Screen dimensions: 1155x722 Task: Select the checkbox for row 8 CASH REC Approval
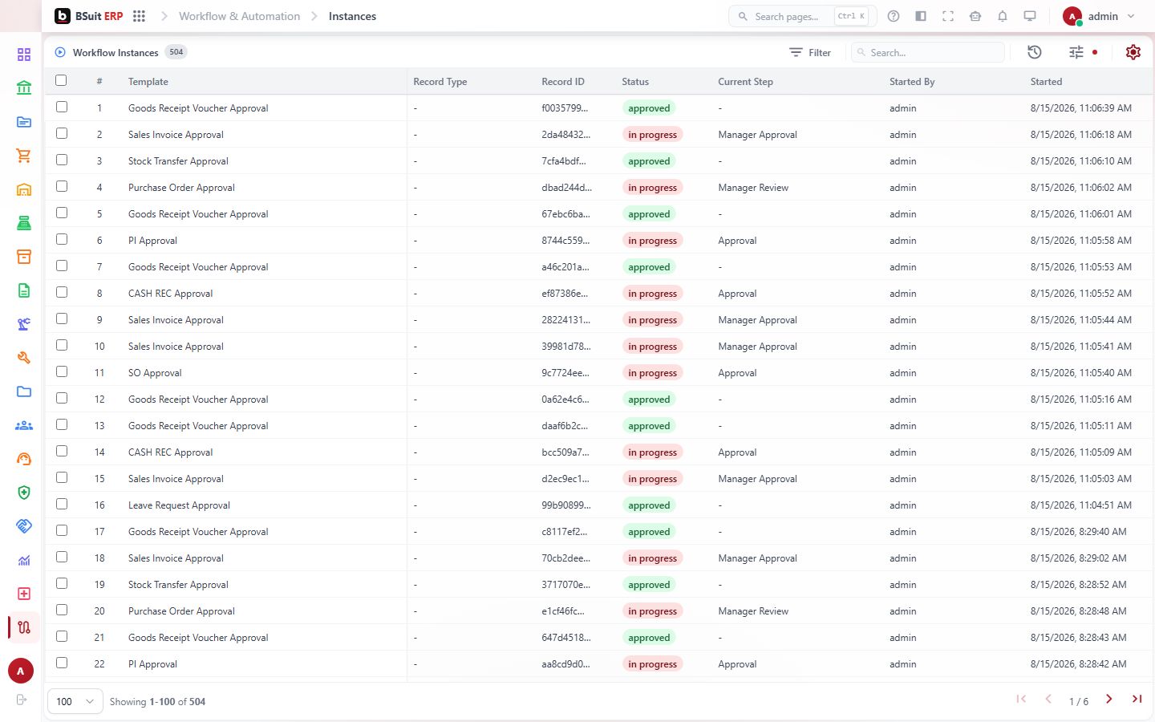pyautogui.click(x=62, y=292)
